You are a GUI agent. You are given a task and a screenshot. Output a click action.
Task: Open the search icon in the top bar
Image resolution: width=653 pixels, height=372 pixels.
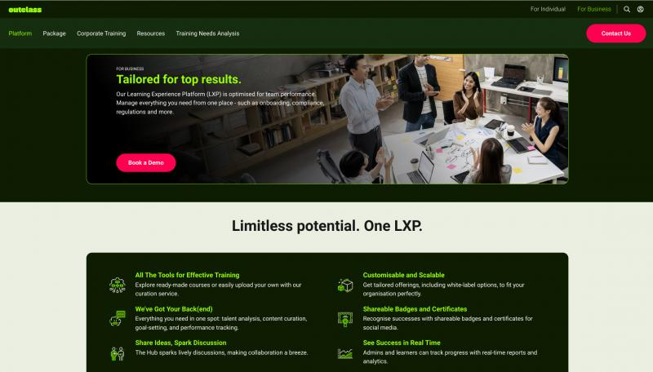[626, 9]
